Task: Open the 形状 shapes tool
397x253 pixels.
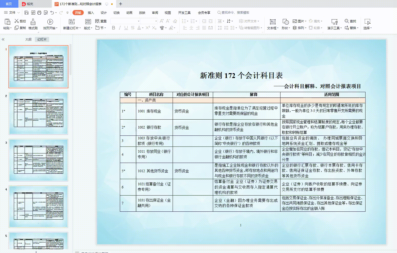Action: 285,24
